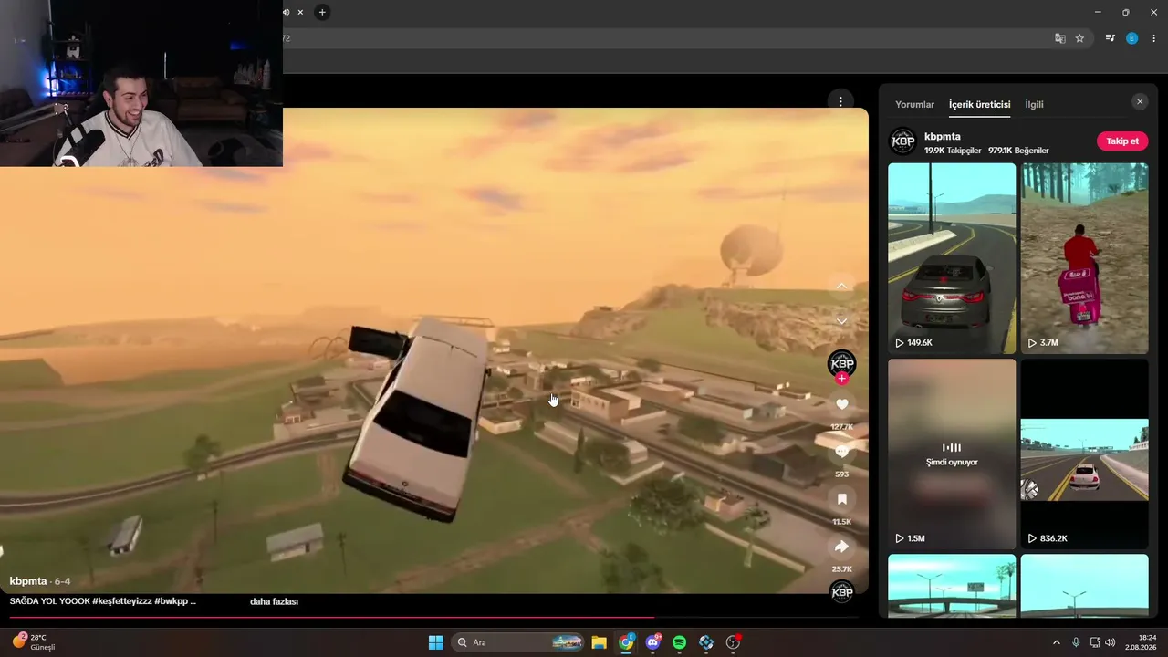
Task: Expand caption with daha fazlası
Action: point(274,601)
